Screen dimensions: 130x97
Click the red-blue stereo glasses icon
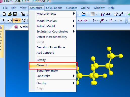tap(103, 14)
